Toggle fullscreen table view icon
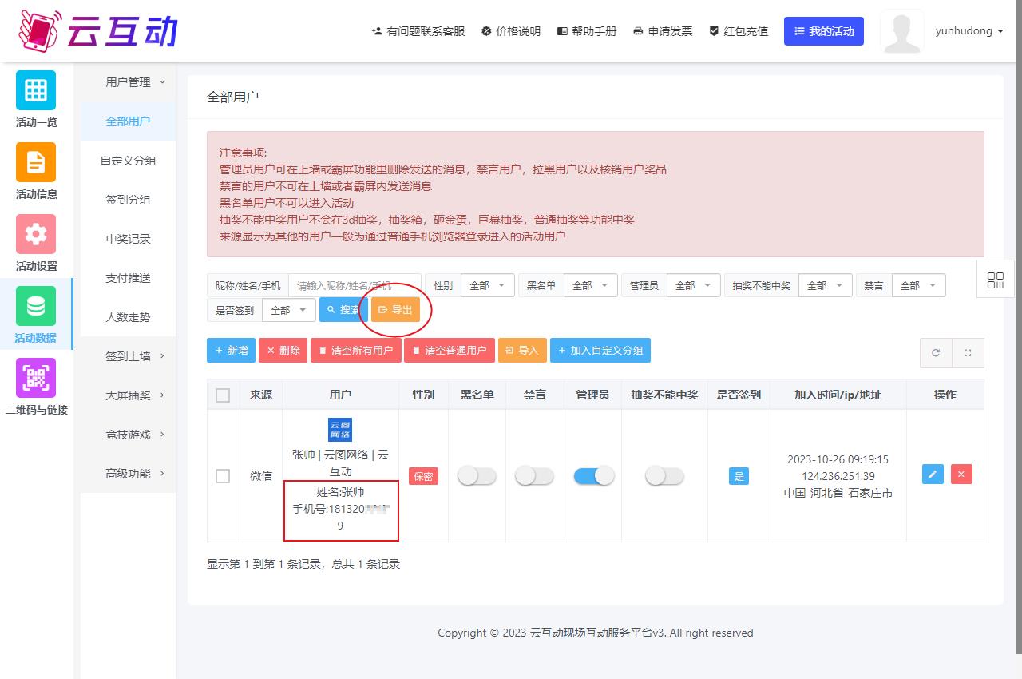Screen dimensions: 1022x679 click(968, 352)
